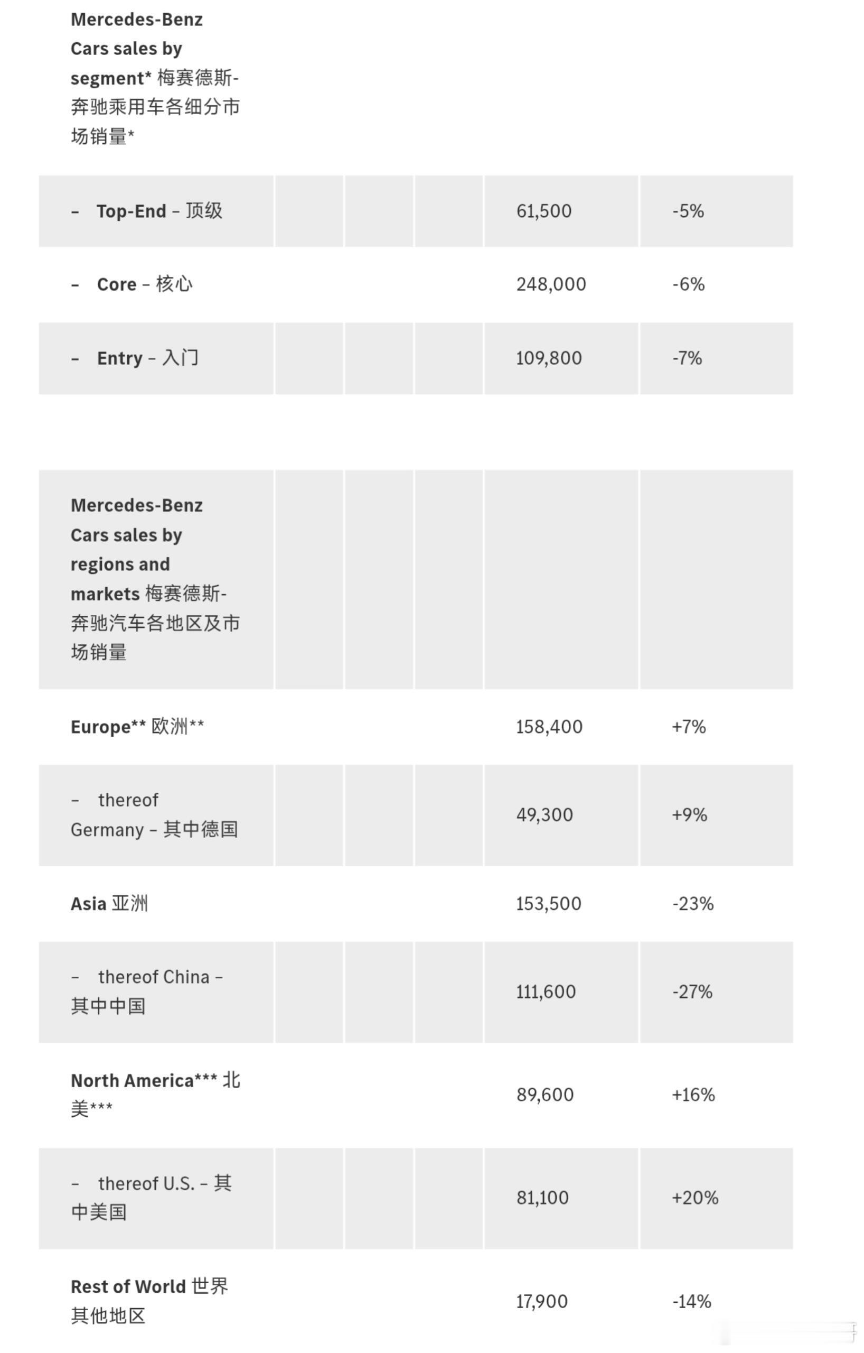Select the Core sales value 248,000

551,284
